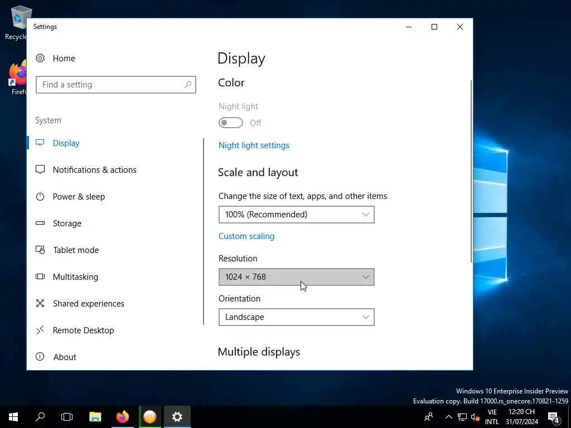Open Power & sleep settings
571x428 pixels.
pos(79,197)
